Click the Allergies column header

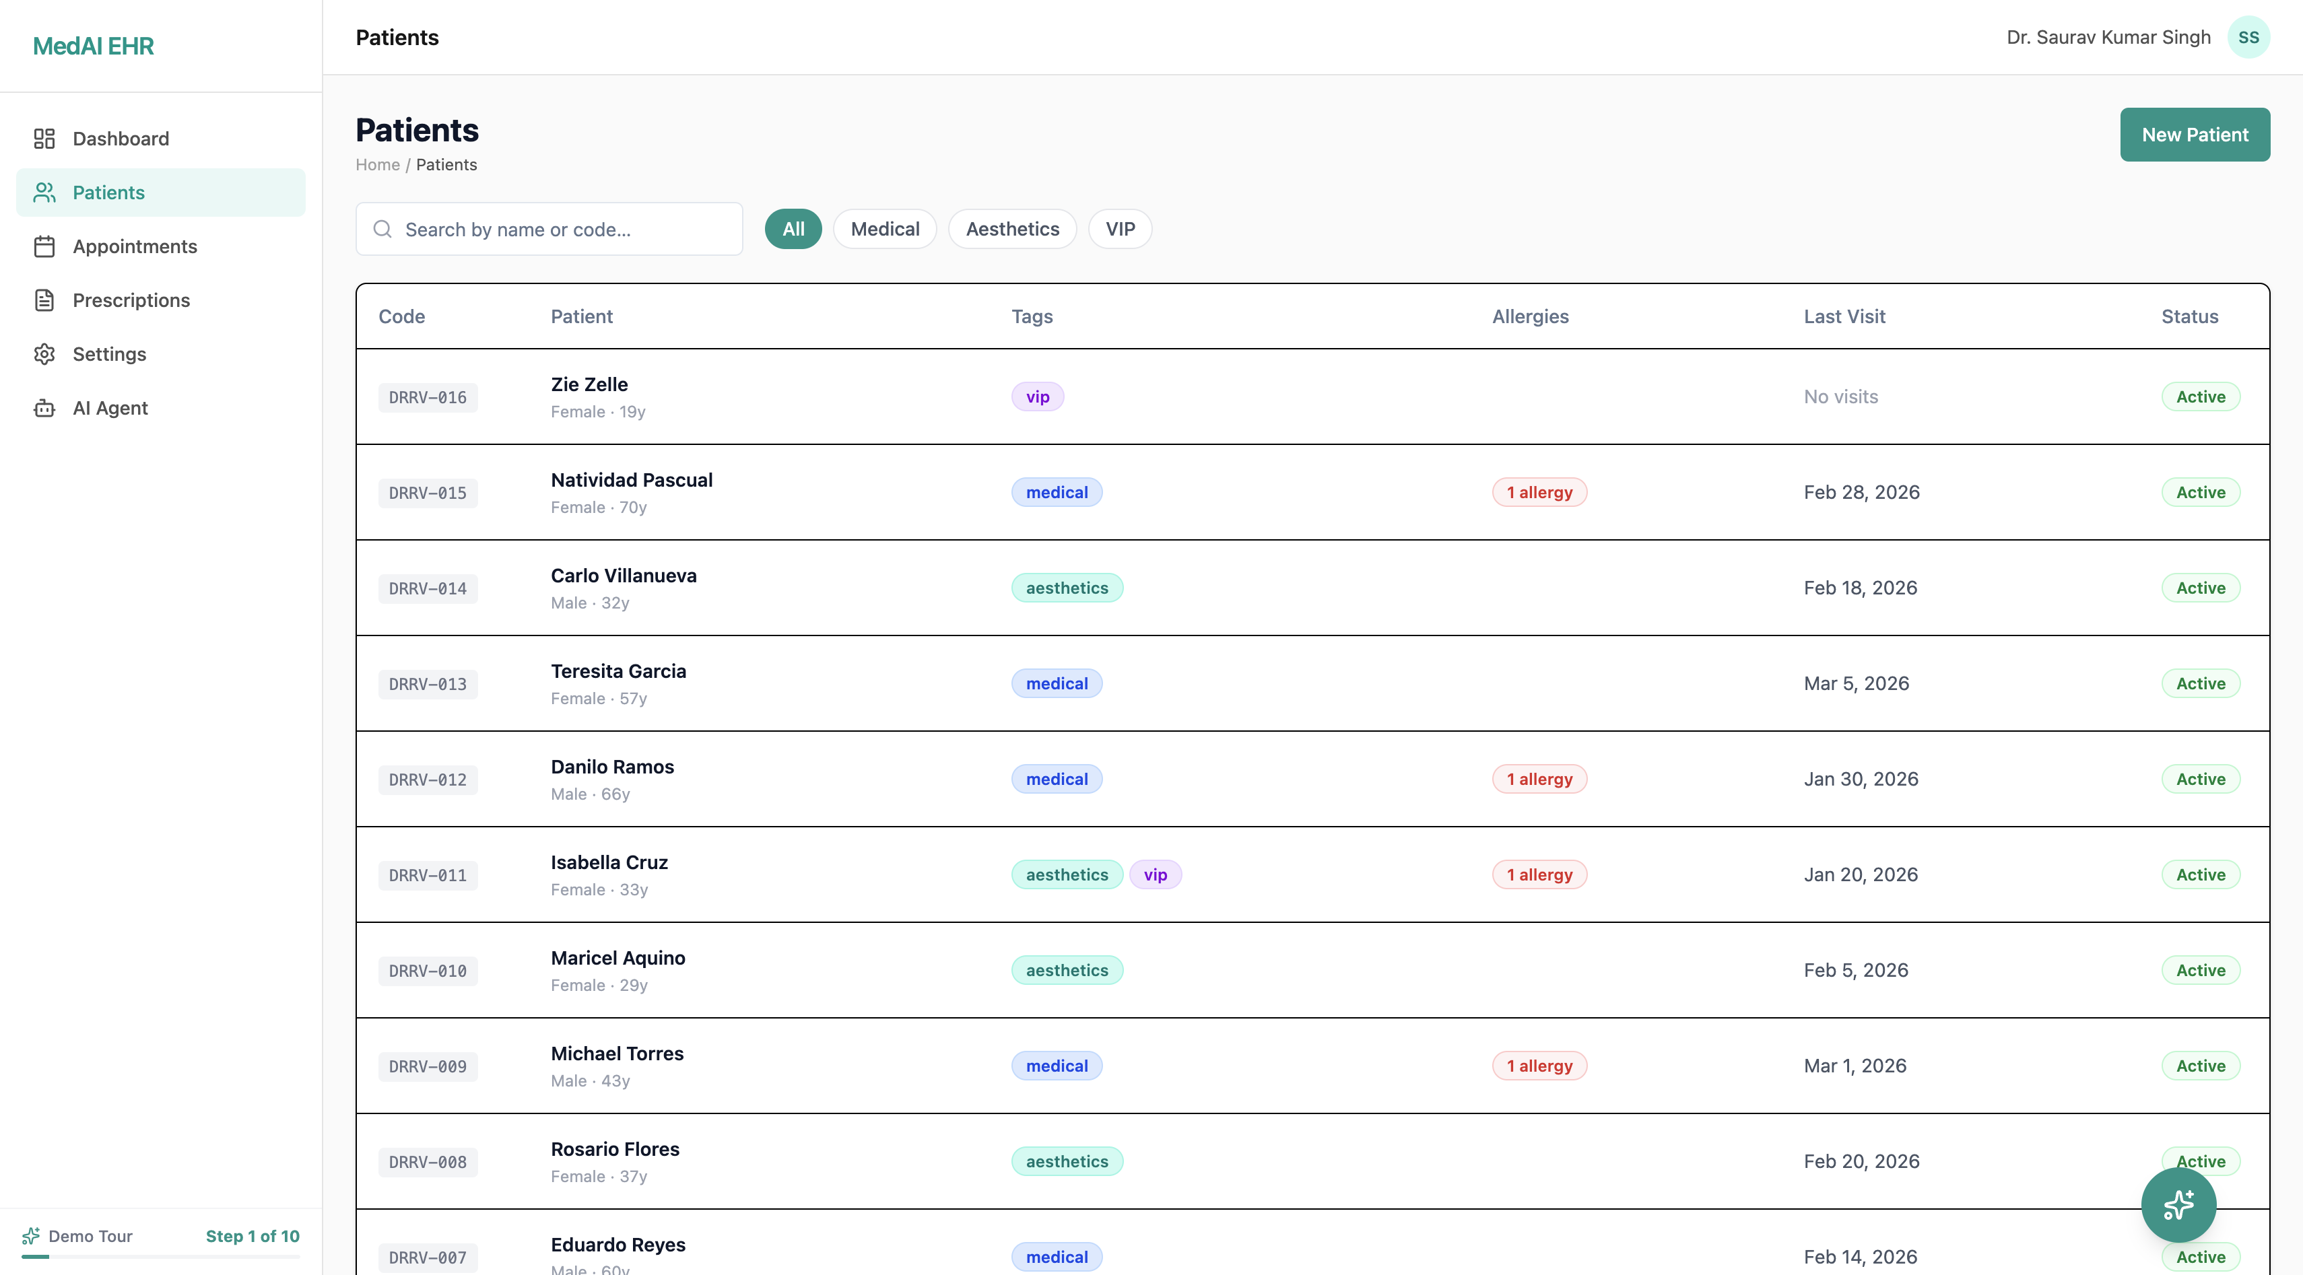(x=1530, y=316)
